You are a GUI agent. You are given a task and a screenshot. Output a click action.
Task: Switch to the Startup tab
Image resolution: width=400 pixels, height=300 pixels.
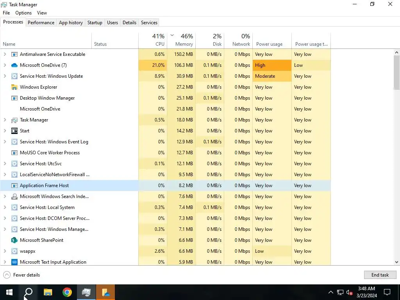(x=95, y=22)
